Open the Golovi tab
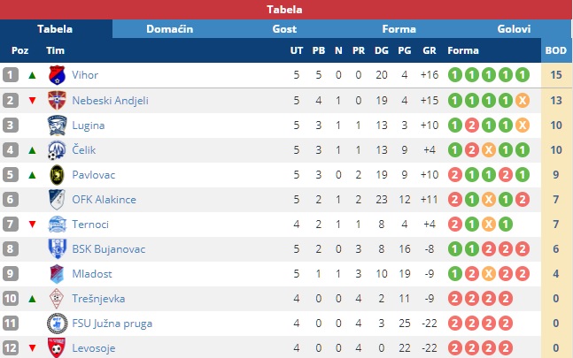 514,29
